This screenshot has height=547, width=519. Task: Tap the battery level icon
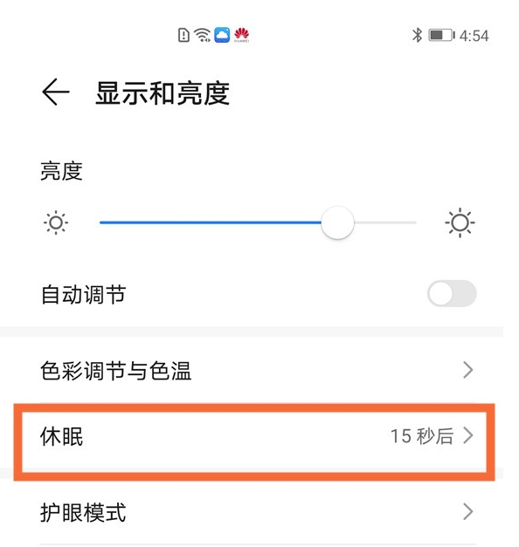click(441, 35)
